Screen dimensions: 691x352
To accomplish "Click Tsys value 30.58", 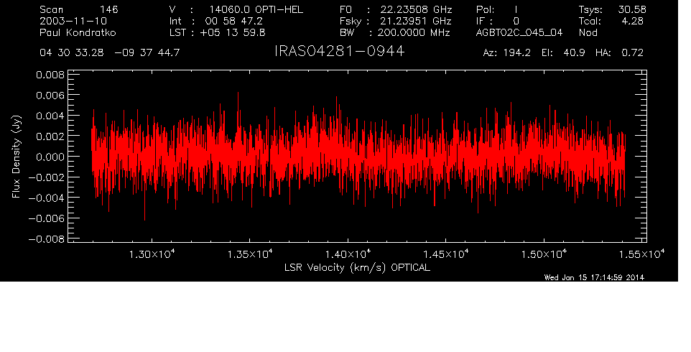I will pos(632,9).
